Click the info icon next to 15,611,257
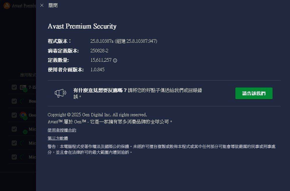 115,60
